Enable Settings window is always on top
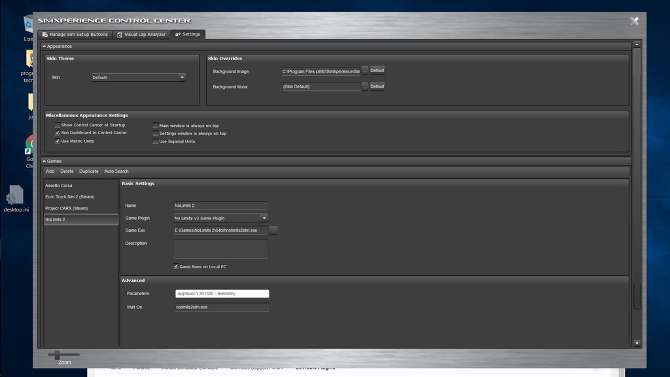Screen dimensions: 670x377 [x=156, y=134]
